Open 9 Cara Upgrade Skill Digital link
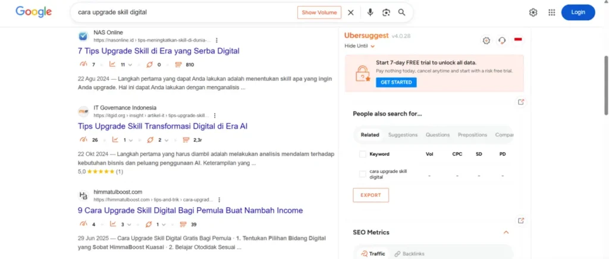The width and height of the screenshot is (609, 259). [190, 210]
